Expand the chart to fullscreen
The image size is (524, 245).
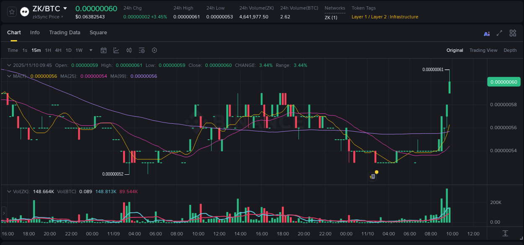click(x=499, y=33)
